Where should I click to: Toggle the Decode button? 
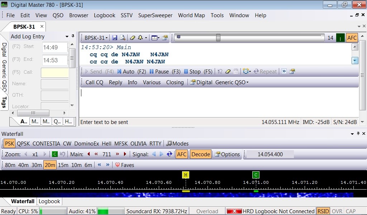pos(201,154)
